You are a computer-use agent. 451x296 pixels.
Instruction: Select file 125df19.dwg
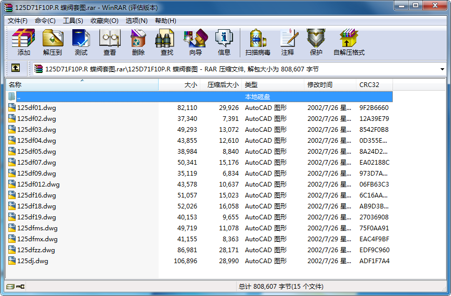[x=36, y=217]
